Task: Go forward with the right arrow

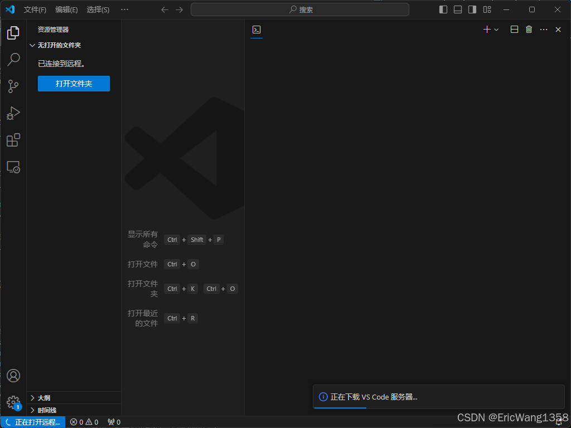Action: tap(179, 10)
